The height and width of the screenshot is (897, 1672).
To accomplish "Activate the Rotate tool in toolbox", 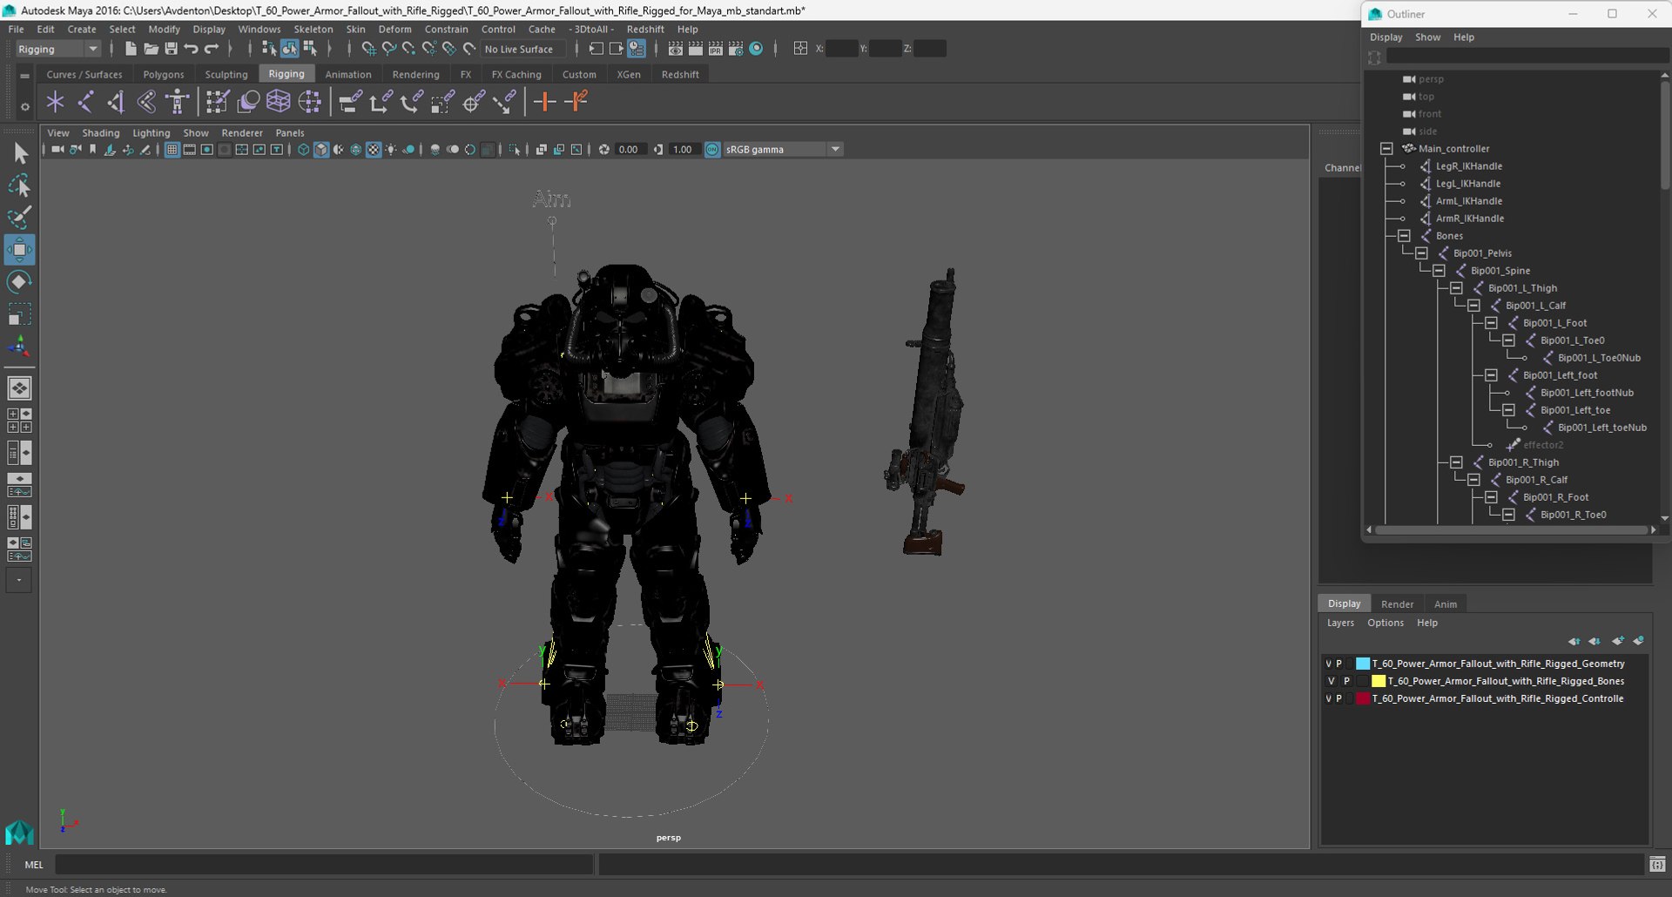I will point(19,282).
